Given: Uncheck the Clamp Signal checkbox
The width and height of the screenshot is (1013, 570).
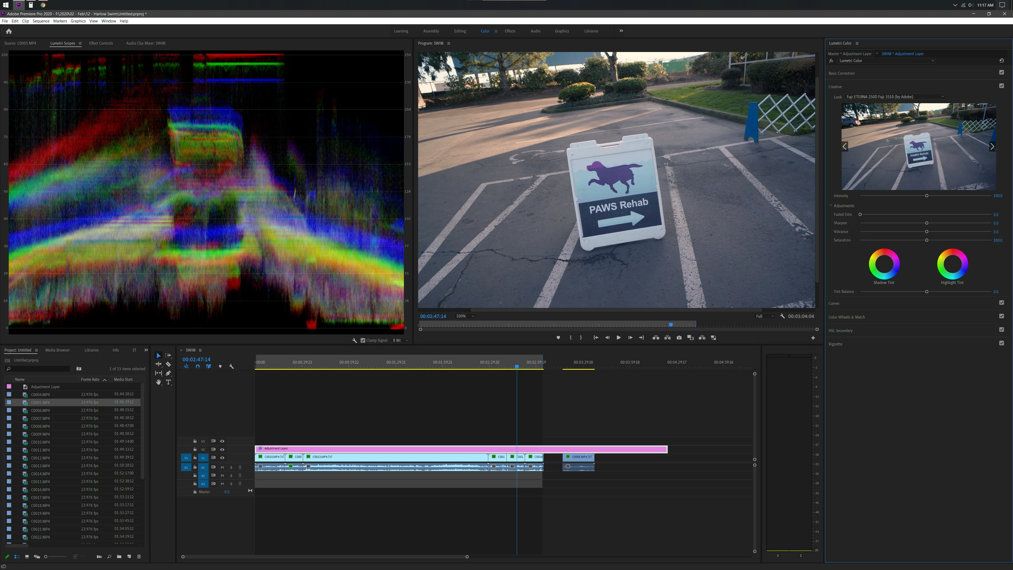Looking at the screenshot, I should coord(362,340).
